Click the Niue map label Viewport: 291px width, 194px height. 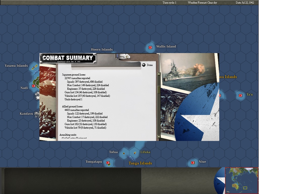coord(202,162)
